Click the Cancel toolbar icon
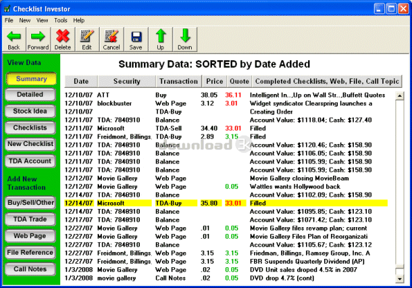Viewport: 412px width, 288px height. [111, 36]
